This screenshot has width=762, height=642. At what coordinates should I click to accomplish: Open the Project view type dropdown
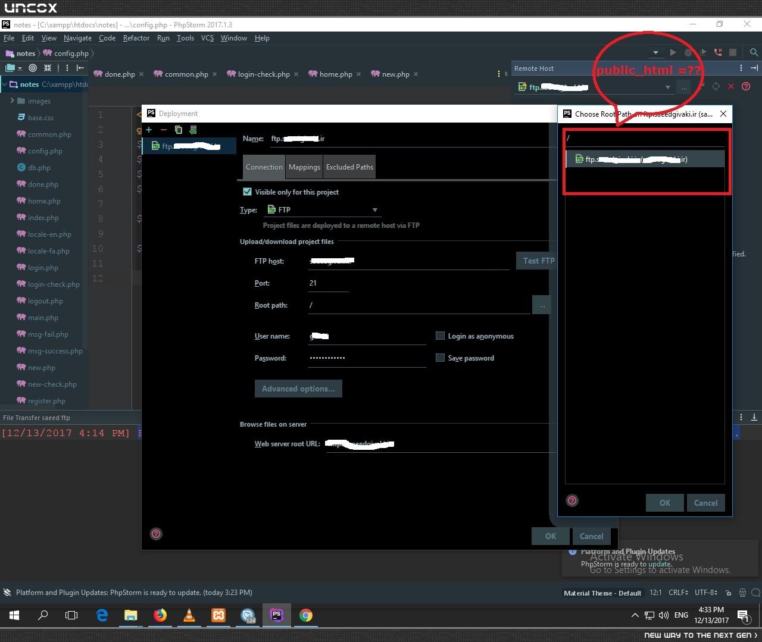13,68
